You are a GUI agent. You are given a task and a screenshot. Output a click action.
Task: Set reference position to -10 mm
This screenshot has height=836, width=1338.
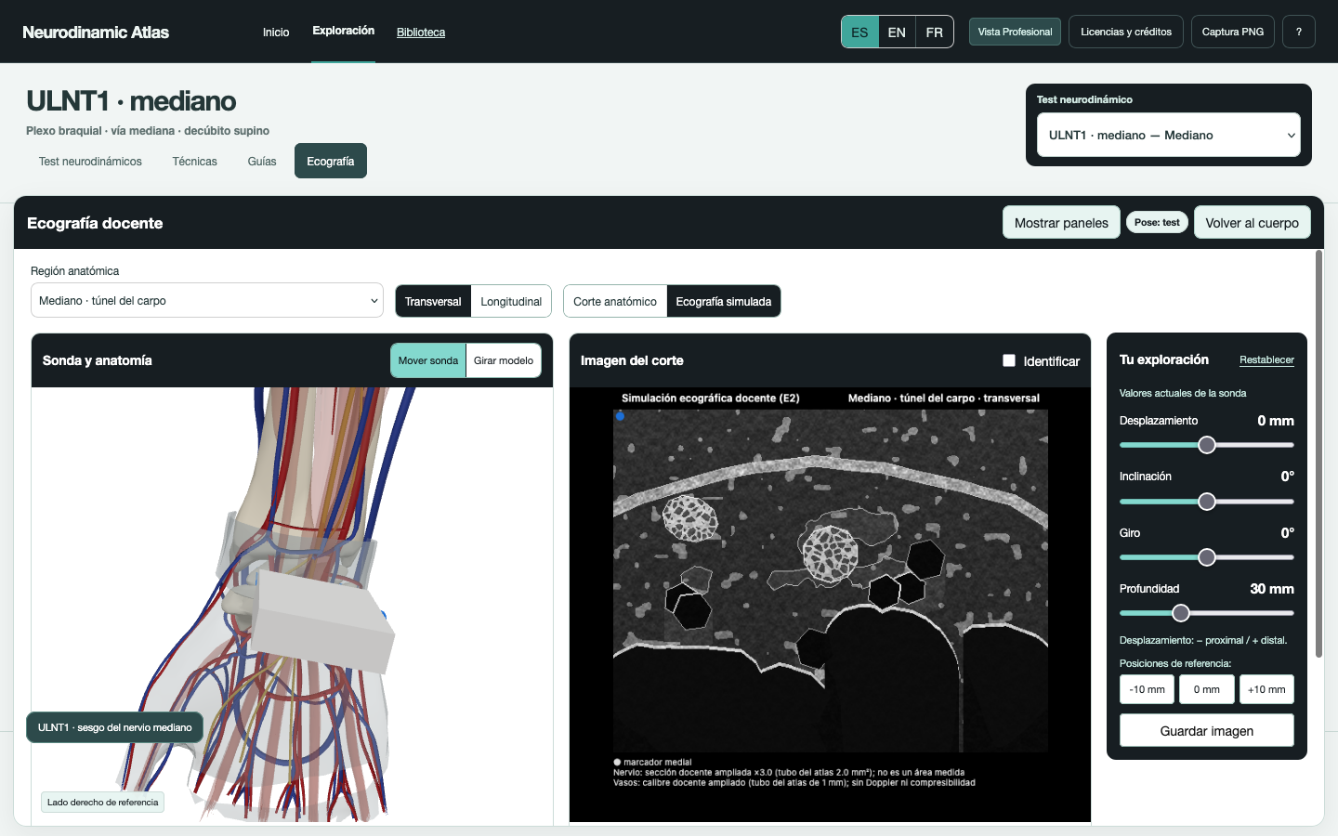(1147, 689)
